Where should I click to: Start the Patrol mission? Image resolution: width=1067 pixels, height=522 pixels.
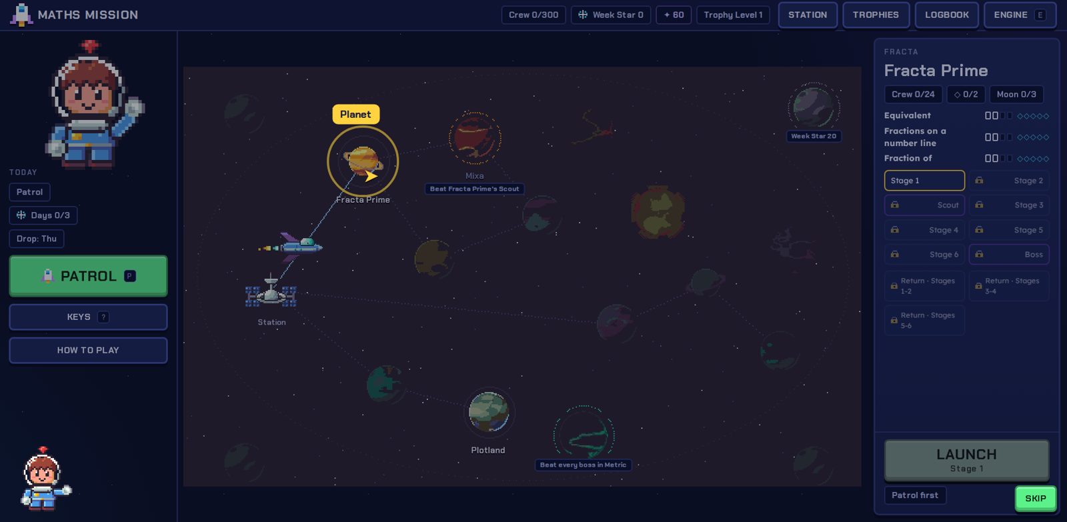tap(88, 276)
